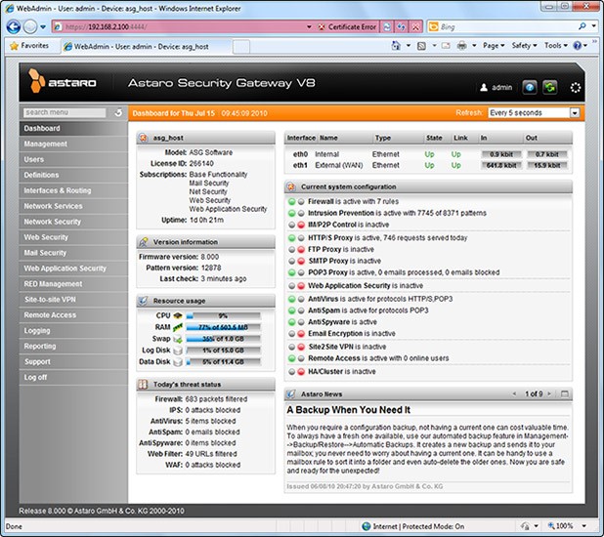The image size is (604, 537).
Task: Click the Certificate Error button
Action: (x=347, y=27)
